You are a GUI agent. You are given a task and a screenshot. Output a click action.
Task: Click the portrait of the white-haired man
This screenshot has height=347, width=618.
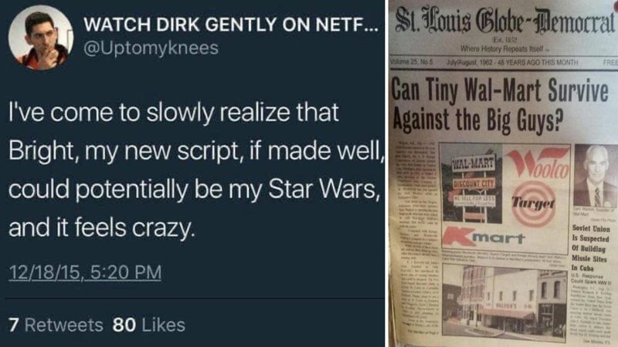[x=595, y=176]
